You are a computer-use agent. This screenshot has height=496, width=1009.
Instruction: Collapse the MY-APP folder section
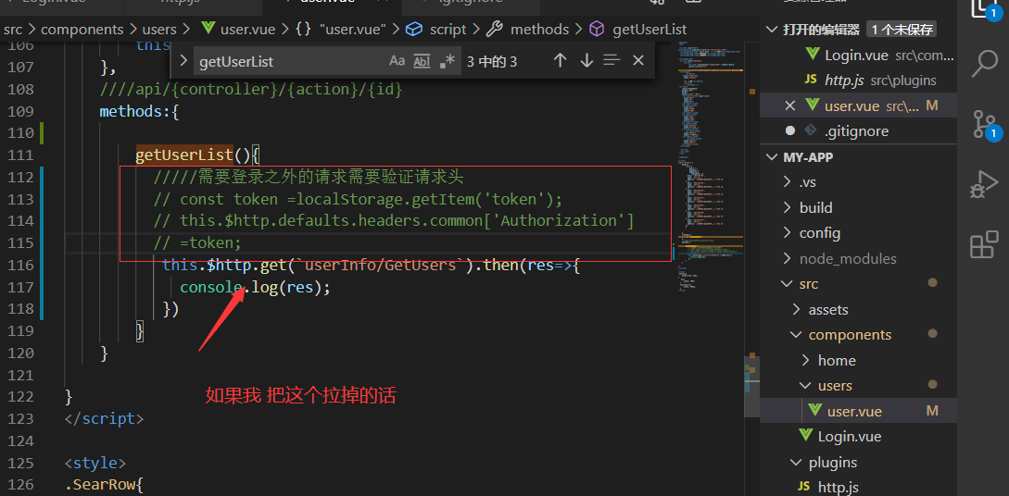click(772, 157)
